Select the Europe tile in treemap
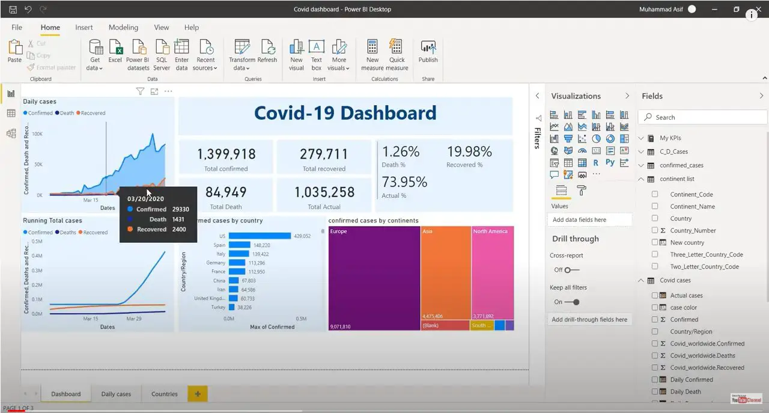The image size is (769, 413). [x=374, y=278]
